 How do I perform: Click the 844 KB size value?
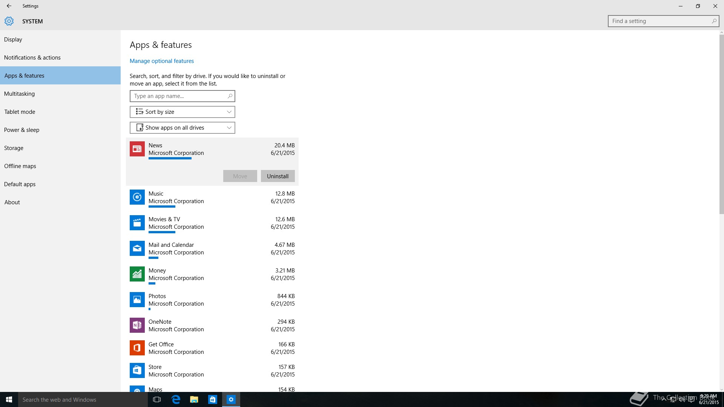[286, 296]
